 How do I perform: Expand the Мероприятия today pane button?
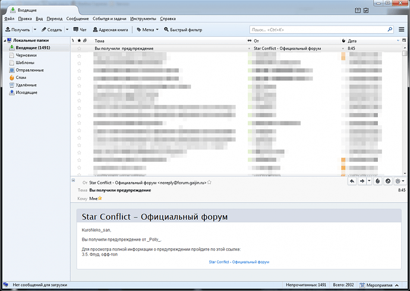point(379,285)
